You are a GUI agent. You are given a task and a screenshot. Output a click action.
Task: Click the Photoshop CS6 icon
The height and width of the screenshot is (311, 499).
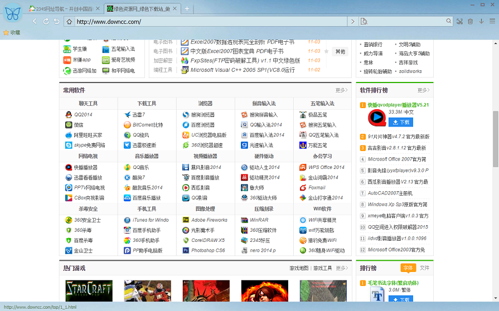click(186, 250)
